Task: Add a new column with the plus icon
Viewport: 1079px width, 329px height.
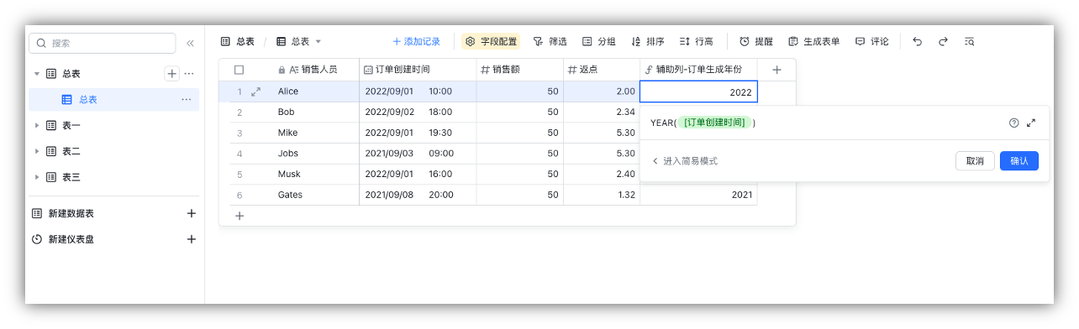Action: pos(776,70)
